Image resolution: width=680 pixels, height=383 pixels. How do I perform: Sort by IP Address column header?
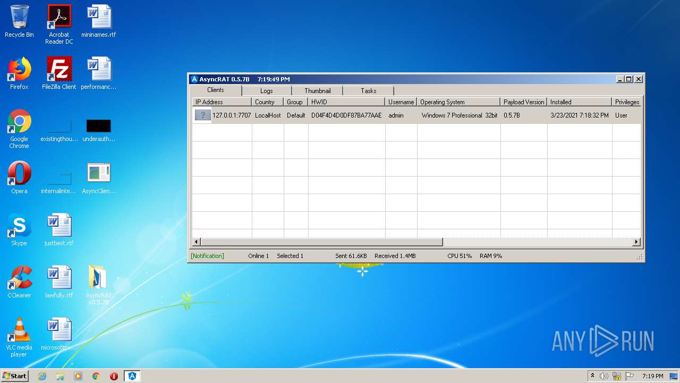coord(222,102)
